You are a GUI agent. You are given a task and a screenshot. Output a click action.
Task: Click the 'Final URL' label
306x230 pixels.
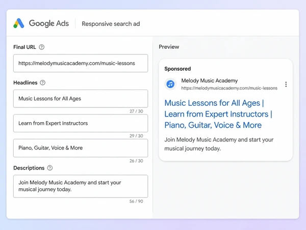coord(24,47)
